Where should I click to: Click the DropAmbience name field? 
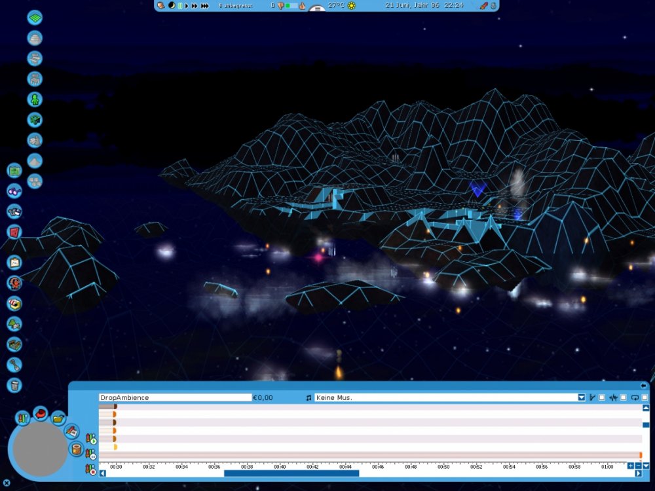click(x=175, y=397)
